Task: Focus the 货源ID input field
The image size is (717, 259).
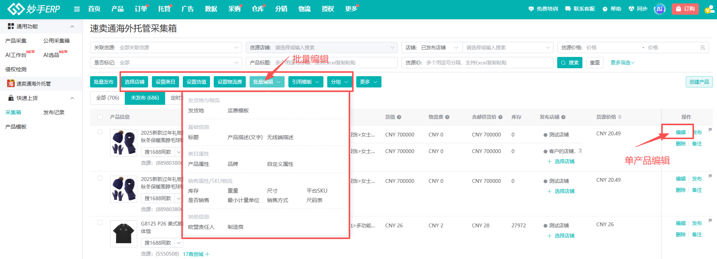Action: pos(477,63)
